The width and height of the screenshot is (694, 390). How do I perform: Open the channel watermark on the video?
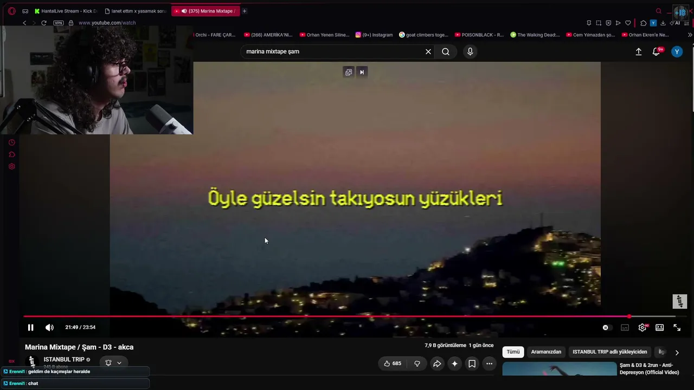click(680, 301)
